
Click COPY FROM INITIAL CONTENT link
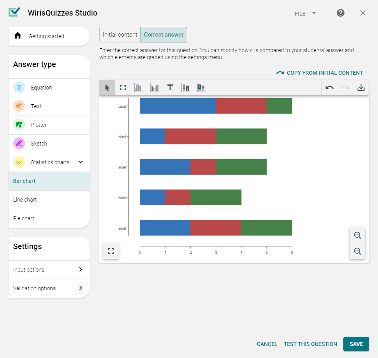[x=320, y=73]
